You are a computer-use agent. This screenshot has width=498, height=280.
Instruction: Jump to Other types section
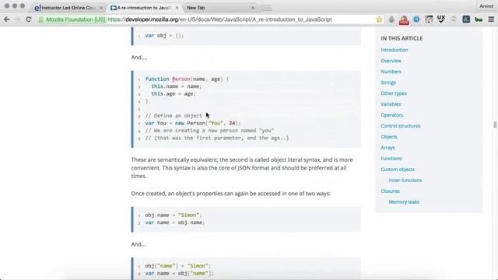pos(394,93)
